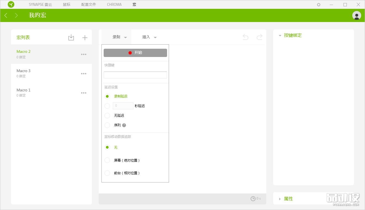This screenshot has height=210, width=365.
Task: Select the 秒延迟 fixed delay radio button
Action: [x=107, y=106]
